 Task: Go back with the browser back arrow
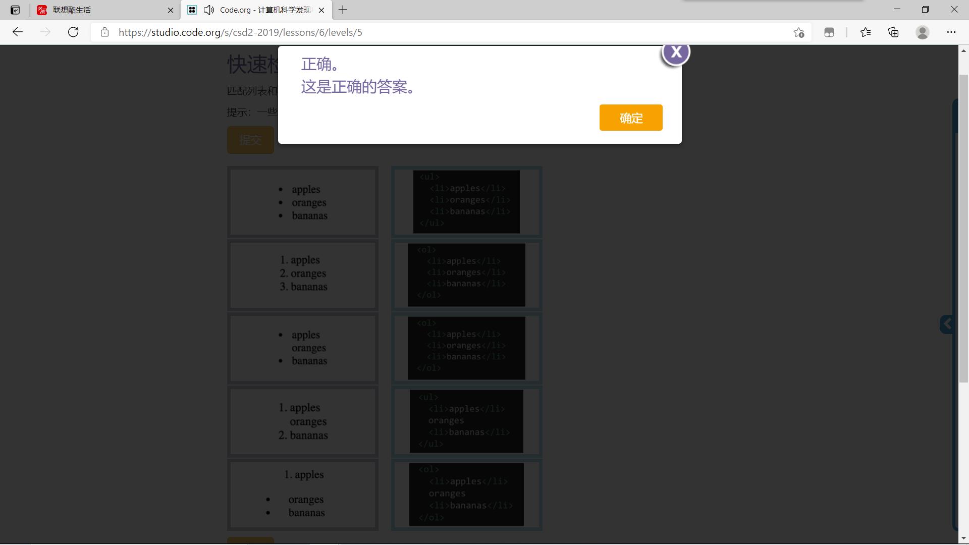tap(18, 32)
